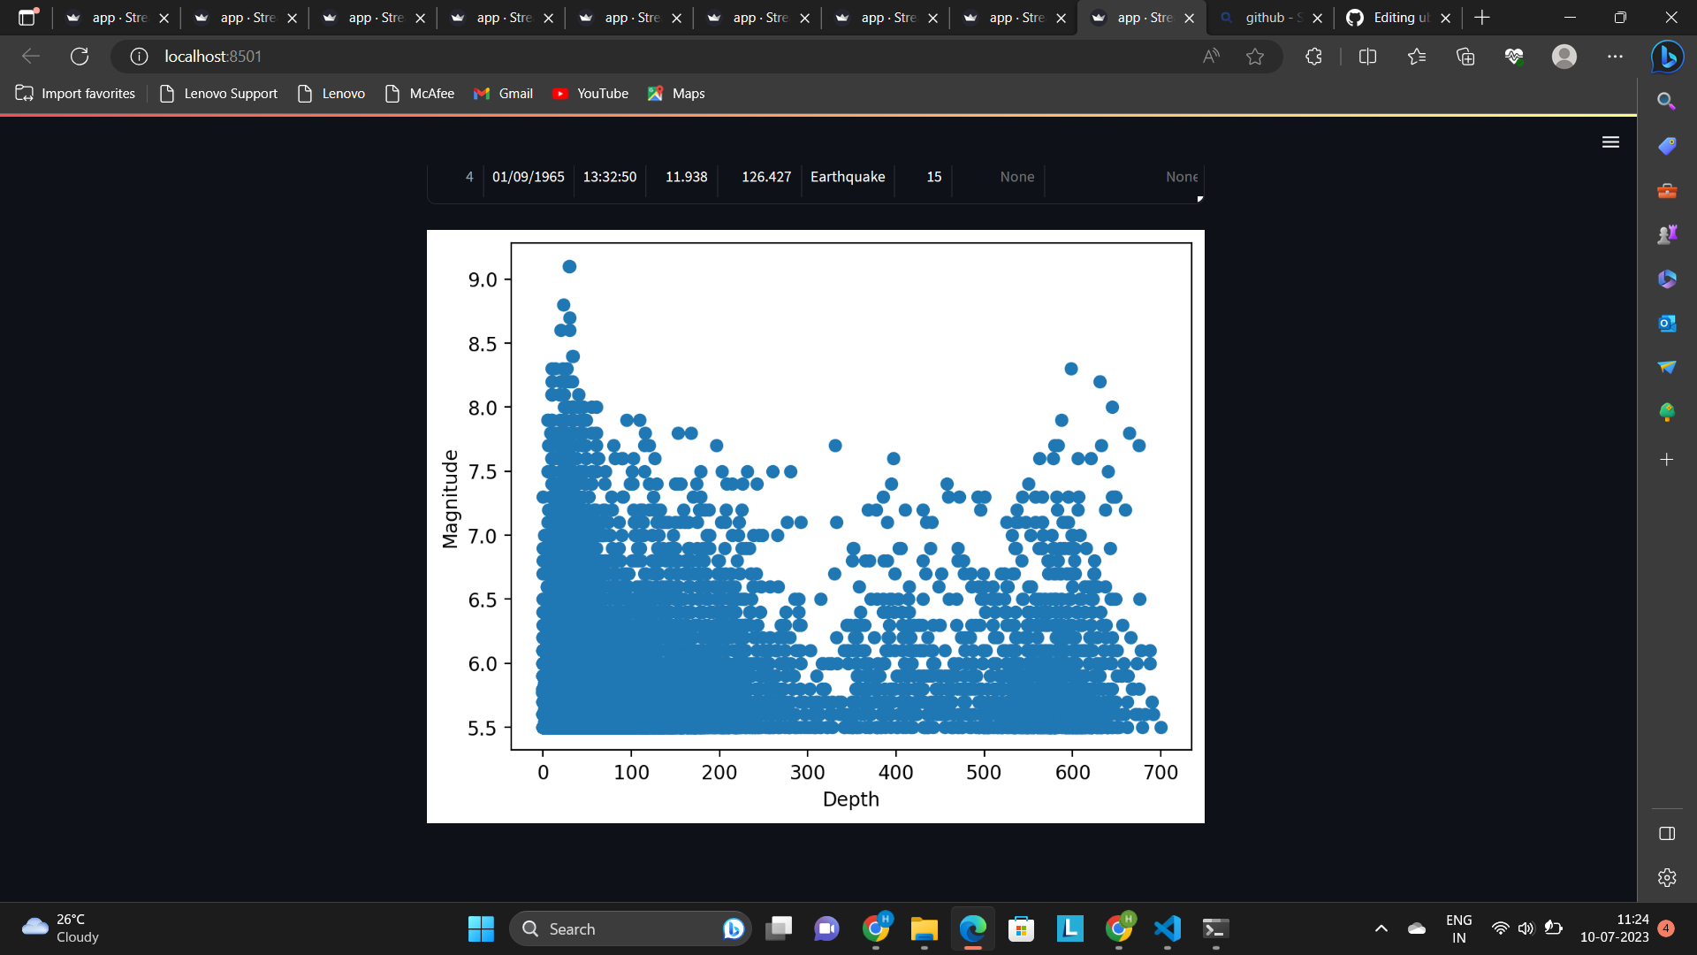
Task: Open the Gmail bookmark
Action: tap(504, 94)
